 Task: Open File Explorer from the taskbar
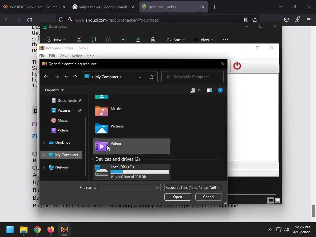pos(23,230)
